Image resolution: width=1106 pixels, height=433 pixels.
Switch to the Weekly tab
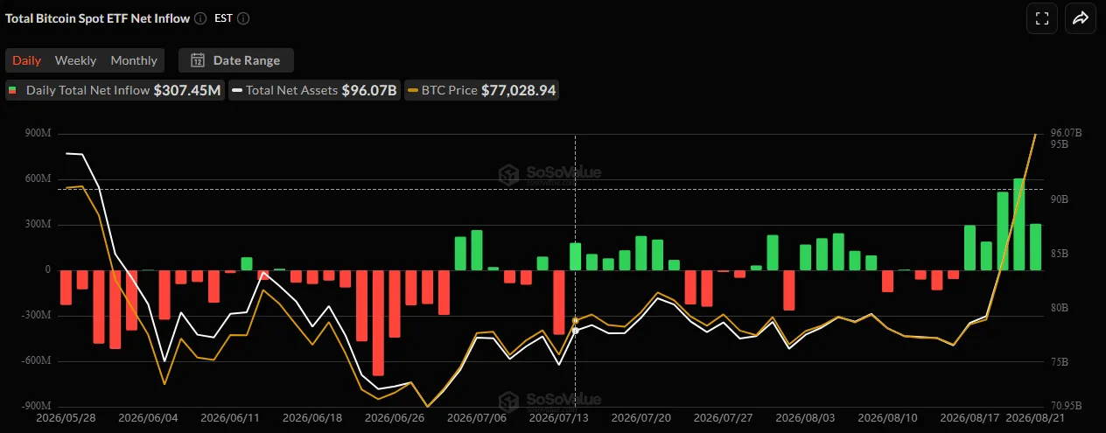(x=75, y=60)
